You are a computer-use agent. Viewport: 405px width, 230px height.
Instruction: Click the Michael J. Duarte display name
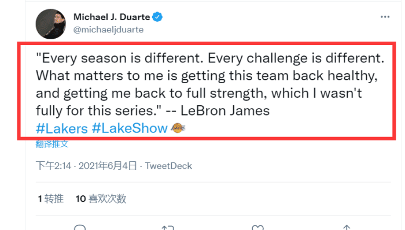(x=112, y=17)
